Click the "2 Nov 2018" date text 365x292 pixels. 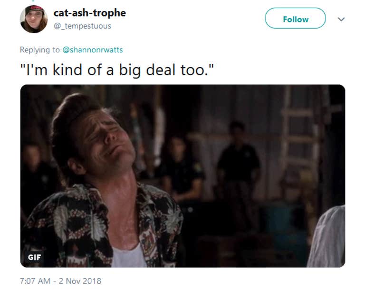(x=80, y=281)
